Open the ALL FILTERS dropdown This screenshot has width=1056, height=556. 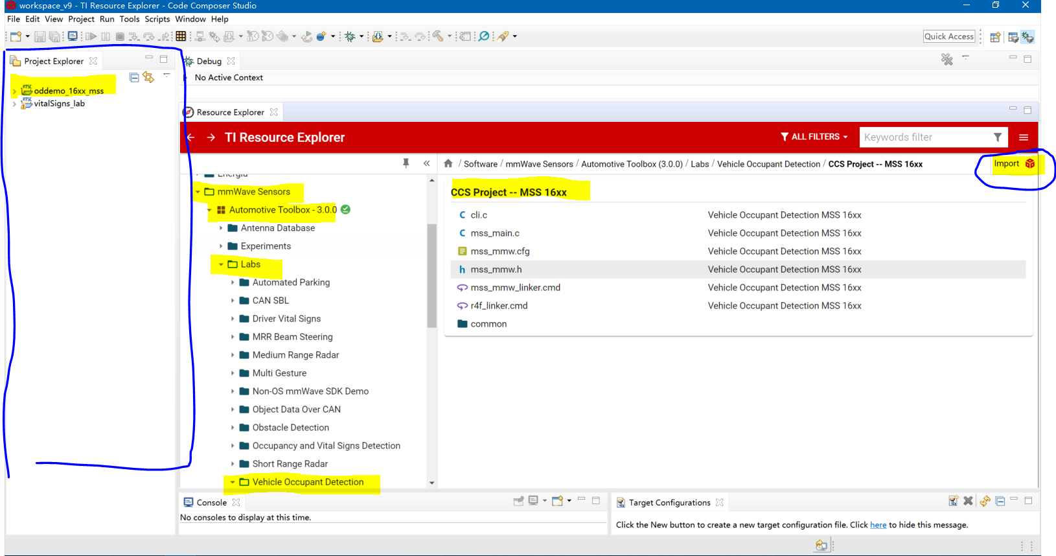click(x=814, y=137)
